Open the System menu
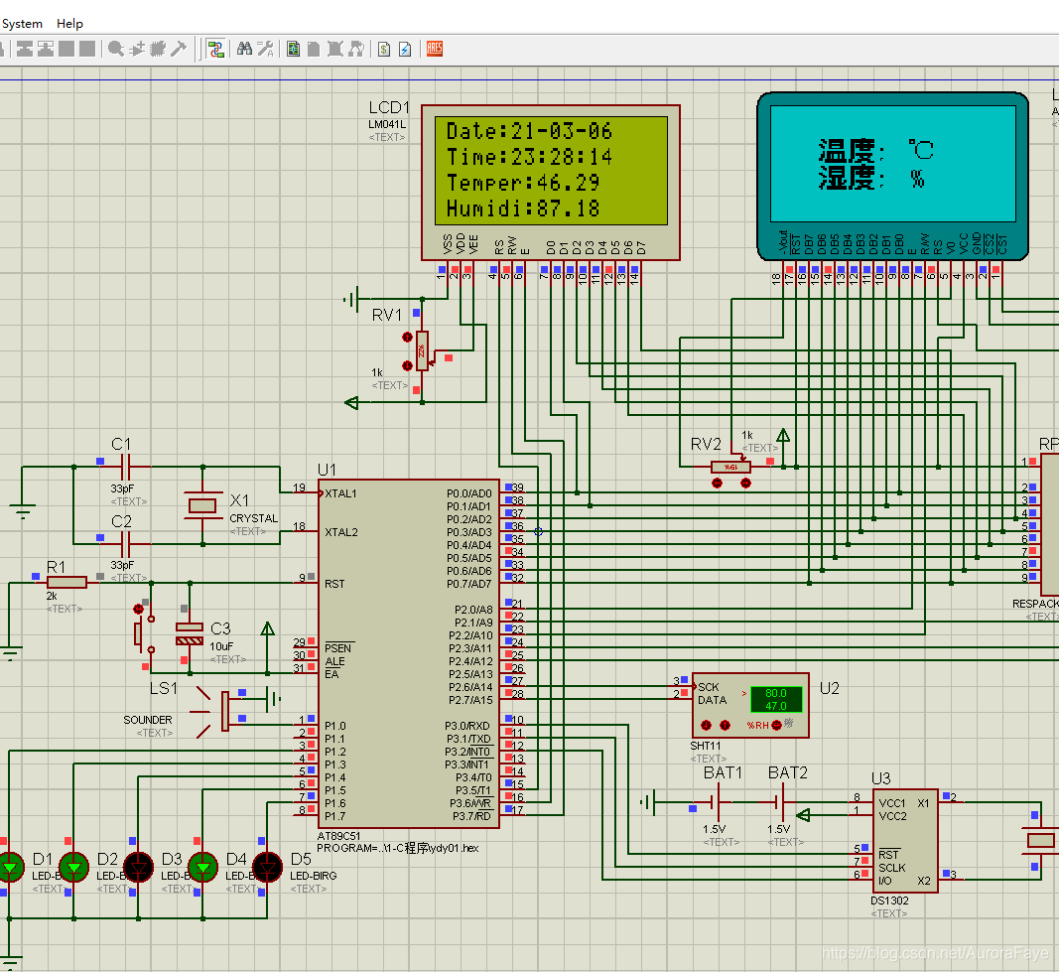Image resolution: width=1059 pixels, height=972 pixels. (22, 24)
